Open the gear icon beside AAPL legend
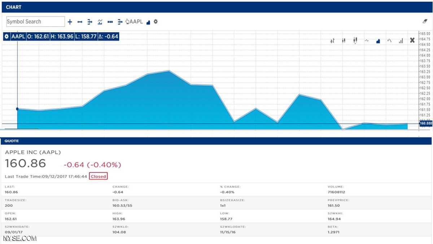This screenshot has width=433, height=244. [x=7, y=36]
